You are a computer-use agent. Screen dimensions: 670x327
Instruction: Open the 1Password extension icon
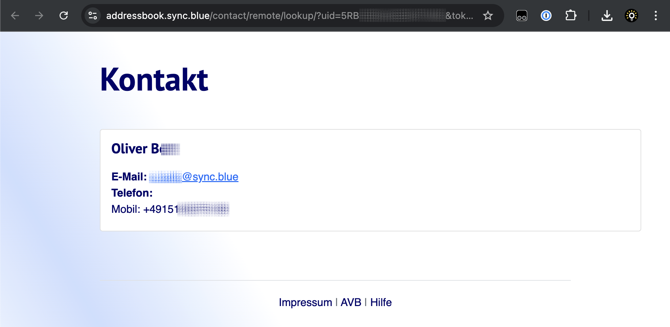546,16
